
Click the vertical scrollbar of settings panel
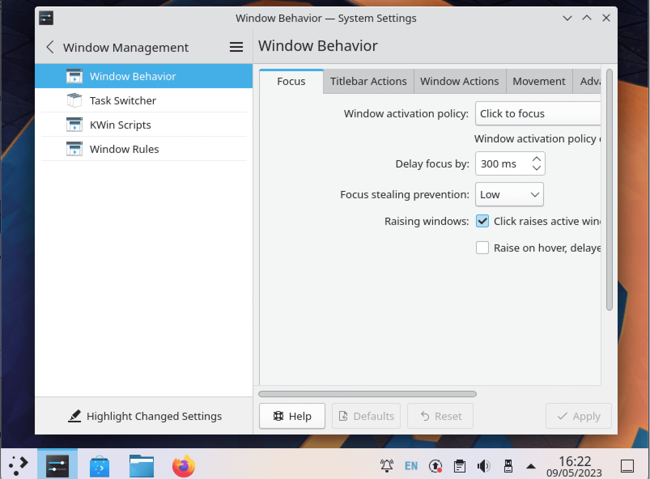[610, 190]
